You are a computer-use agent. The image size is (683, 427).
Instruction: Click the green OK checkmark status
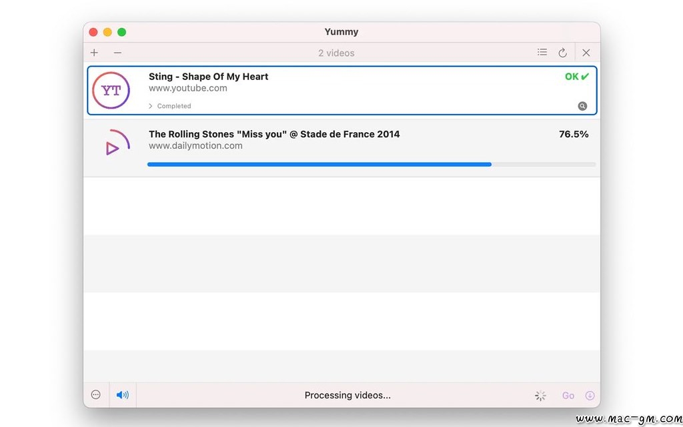click(577, 77)
